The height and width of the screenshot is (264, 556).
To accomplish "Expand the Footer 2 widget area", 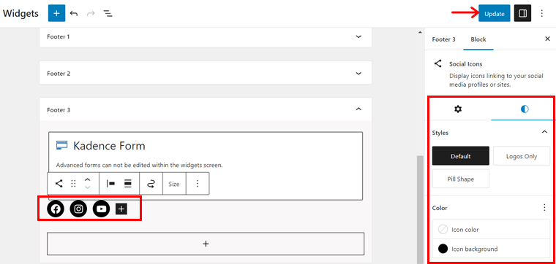I will 206,74.
